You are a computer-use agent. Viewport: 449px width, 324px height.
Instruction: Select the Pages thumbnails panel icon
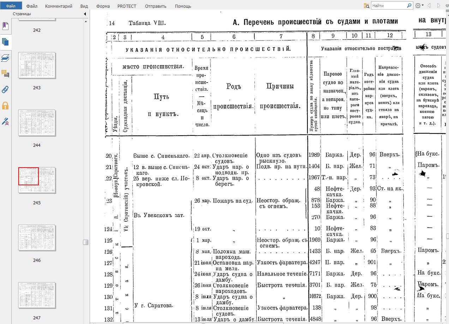pyautogui.click(x=5, y=42)
